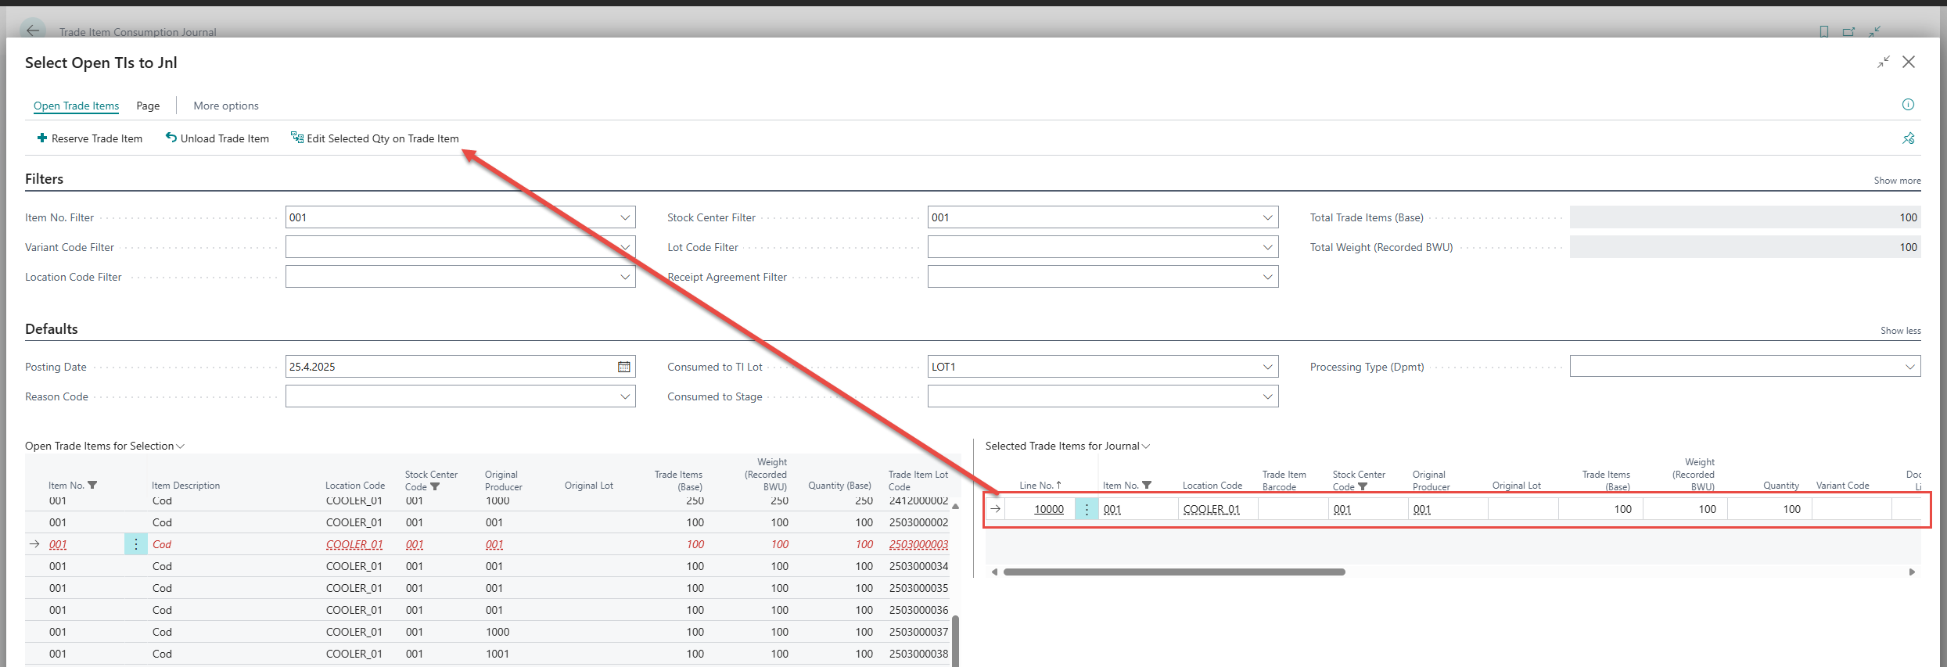This screenshot has width=1947, height=667.
Task: Click Show less in Defaults section
Action: pos(1900,331)
